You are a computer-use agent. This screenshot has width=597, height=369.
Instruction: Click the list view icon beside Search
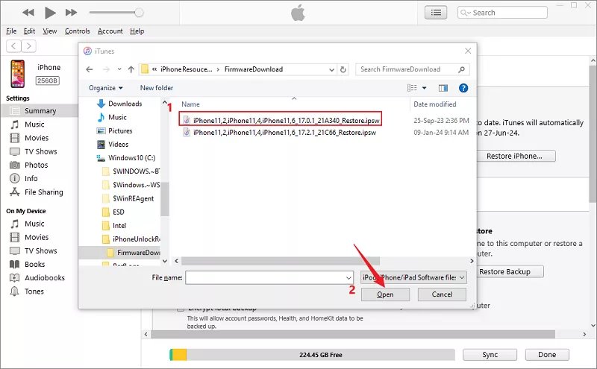point(436,13)
